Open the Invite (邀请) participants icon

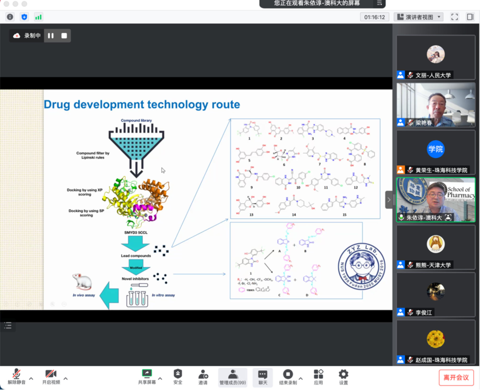pyautogui.click(x=203, y=377)
